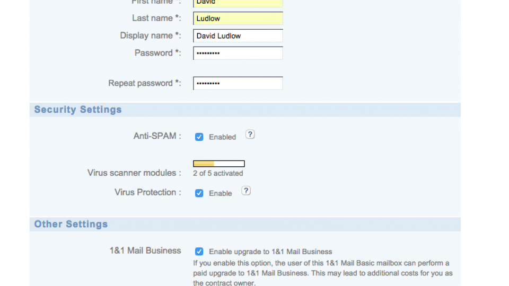This screenshot has height=286, width=509.
Task: Open the Virus Protection help question icon
Action: (x=245, y=191)
